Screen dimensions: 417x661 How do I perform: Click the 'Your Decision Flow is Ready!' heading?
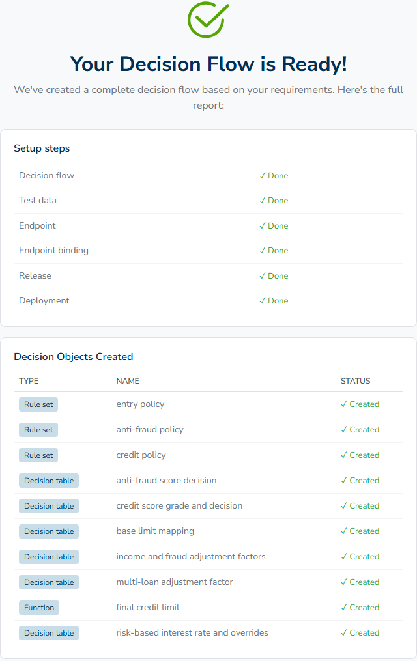(x=208, y=64)
